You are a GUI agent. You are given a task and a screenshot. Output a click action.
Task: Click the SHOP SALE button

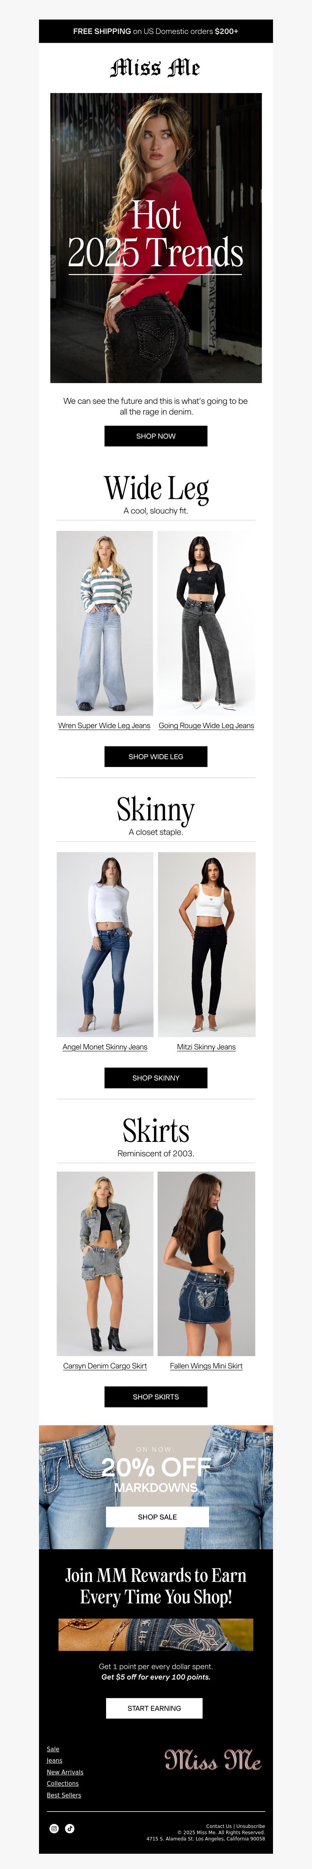[x=157, y=1517]
